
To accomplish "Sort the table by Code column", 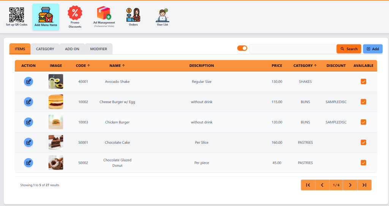I will pyautogui.click(x=83, y=66).
